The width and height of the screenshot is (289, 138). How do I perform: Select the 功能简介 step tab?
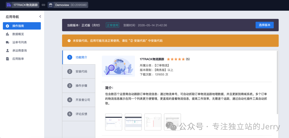coord(79,57)
